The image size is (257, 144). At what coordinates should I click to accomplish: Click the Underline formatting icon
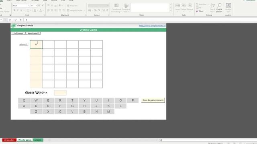coord(21,10)
